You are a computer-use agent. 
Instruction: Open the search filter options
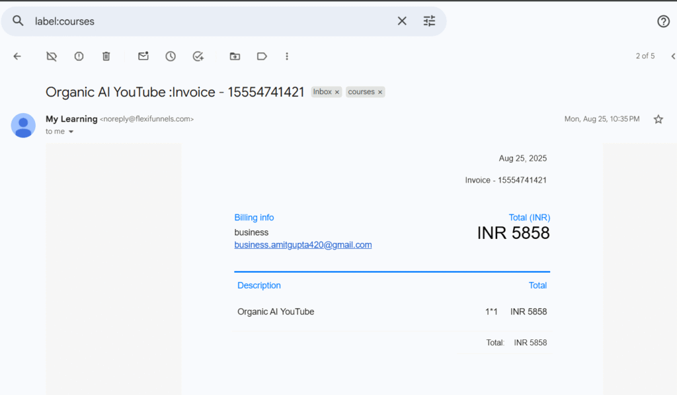pyautogui.click(x=430, y=21)
